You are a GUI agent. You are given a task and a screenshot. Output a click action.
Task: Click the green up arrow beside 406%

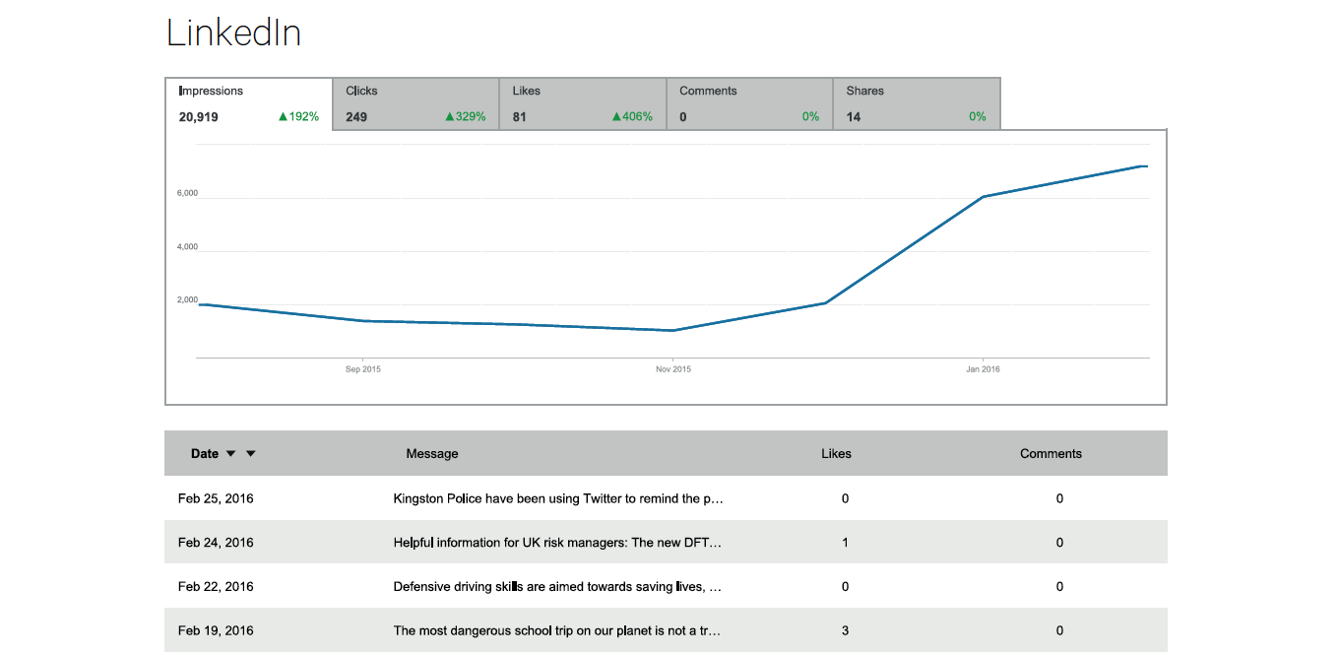coord(616,117)
